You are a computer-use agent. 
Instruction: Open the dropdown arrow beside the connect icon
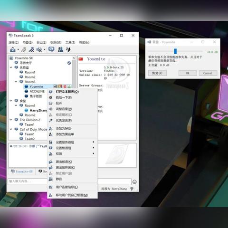tap(18, 49)
